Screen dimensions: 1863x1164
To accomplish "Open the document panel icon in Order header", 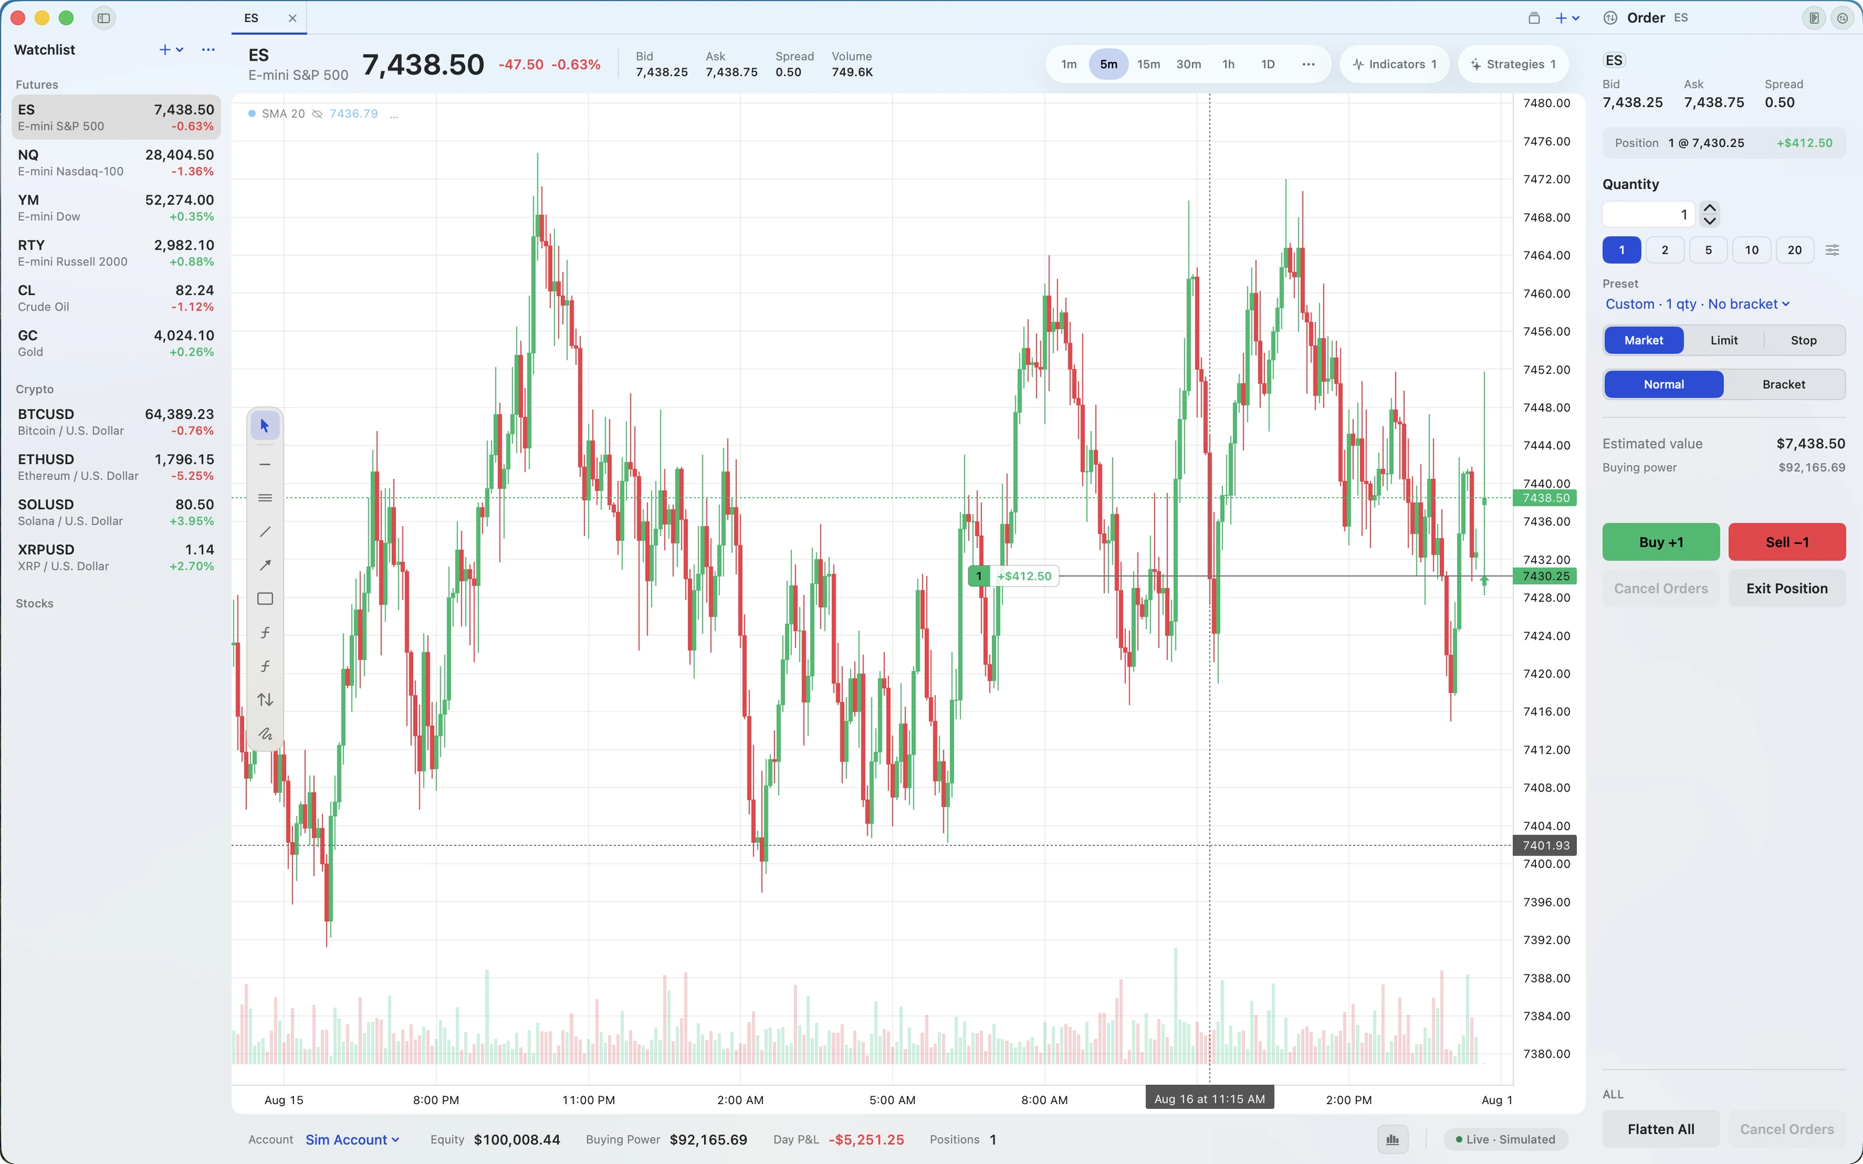I will pyautogui.click(x=1814, y=18).
